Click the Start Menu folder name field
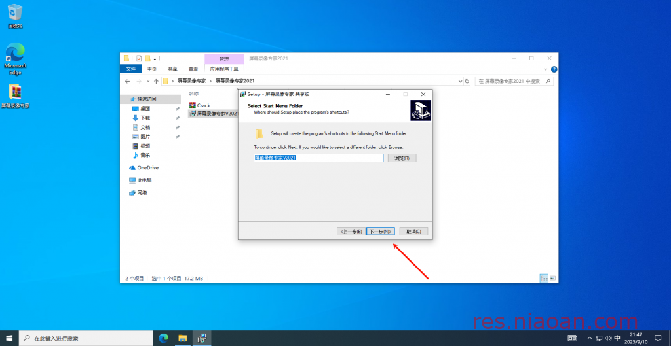 [x=318, y=158]
